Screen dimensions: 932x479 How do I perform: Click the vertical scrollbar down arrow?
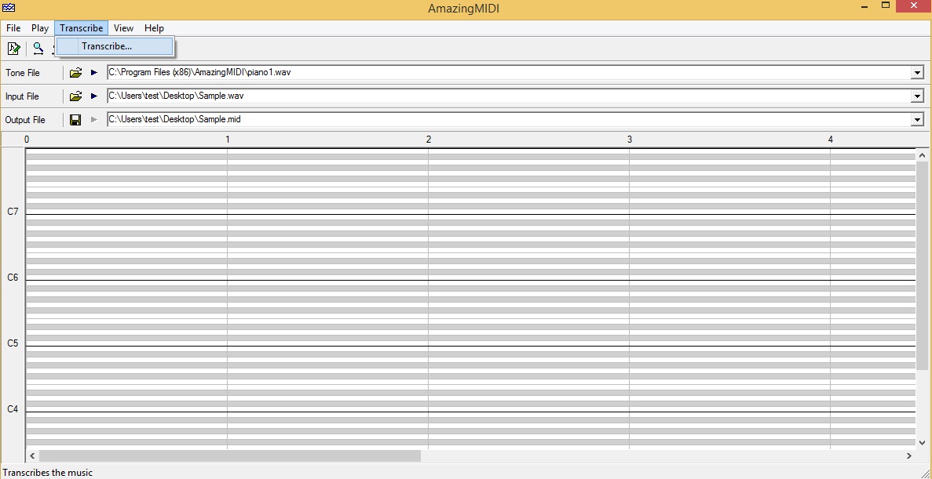[922, 442]
